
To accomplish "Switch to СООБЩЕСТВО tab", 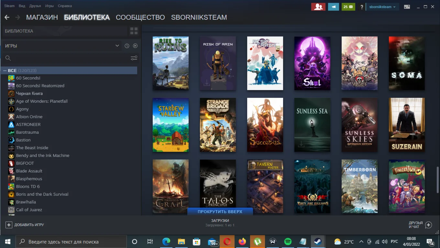I will 140,17.
